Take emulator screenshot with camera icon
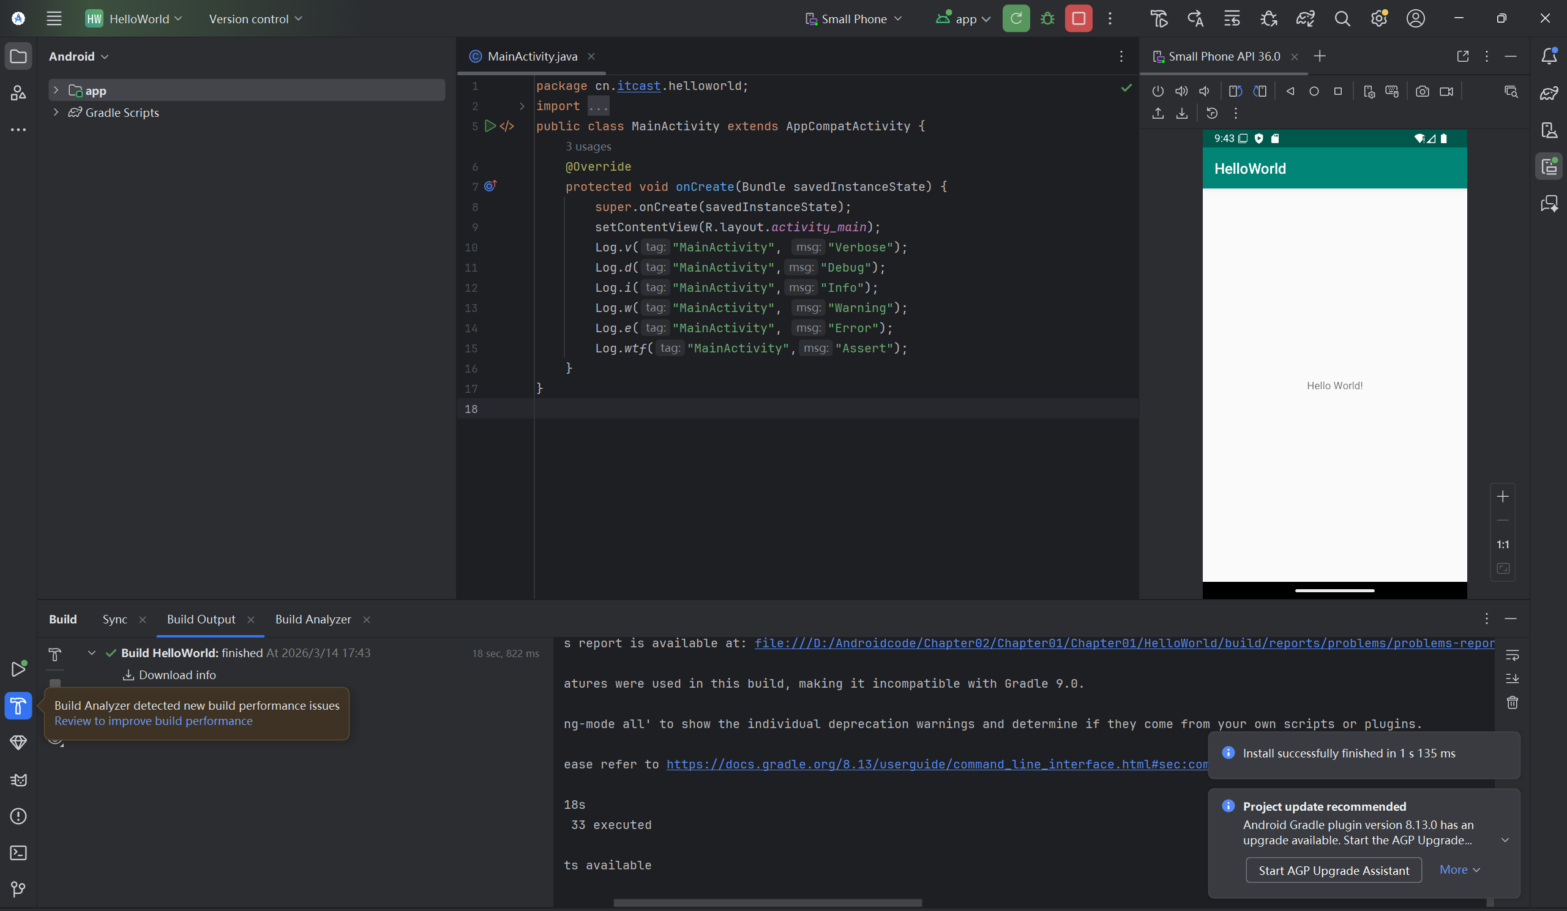 click(1422, 91)
